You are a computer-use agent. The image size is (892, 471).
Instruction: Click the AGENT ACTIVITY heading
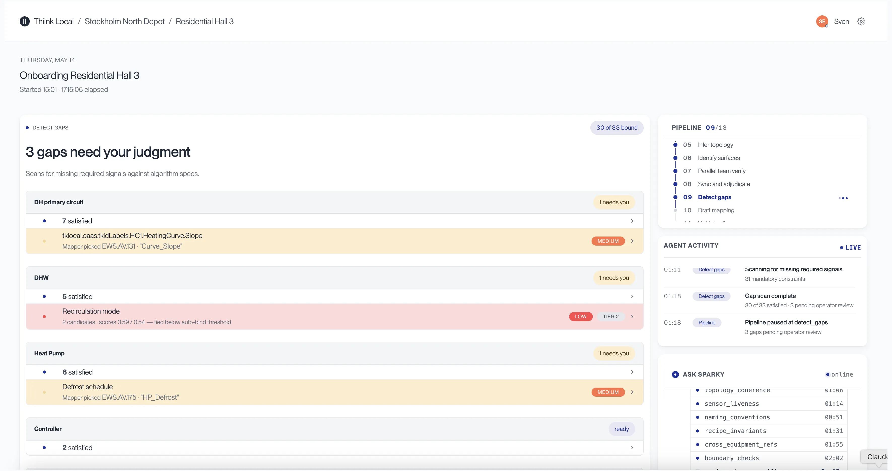pos(691,245)
